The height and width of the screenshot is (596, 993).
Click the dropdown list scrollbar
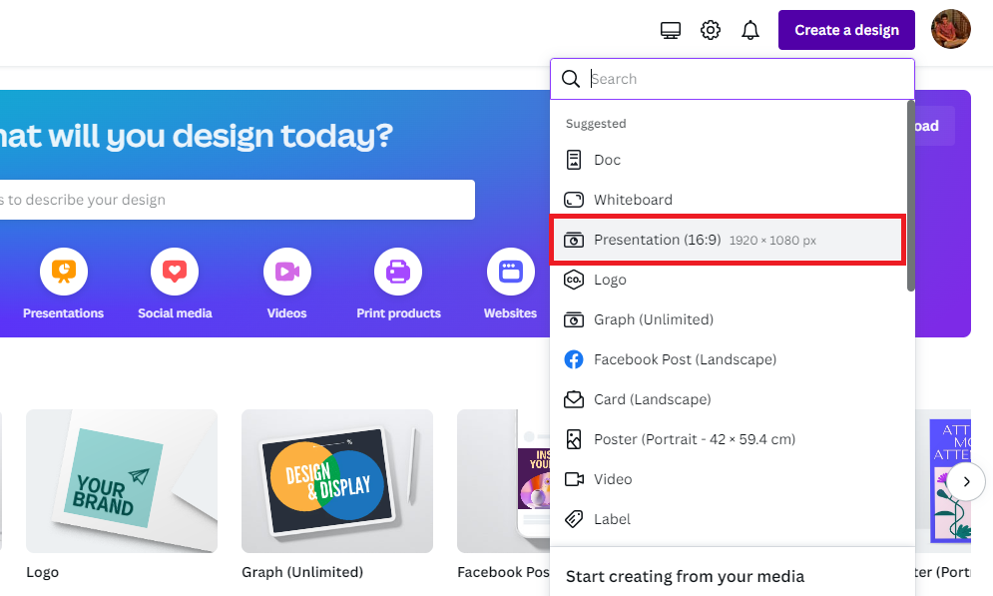[911, 197]
